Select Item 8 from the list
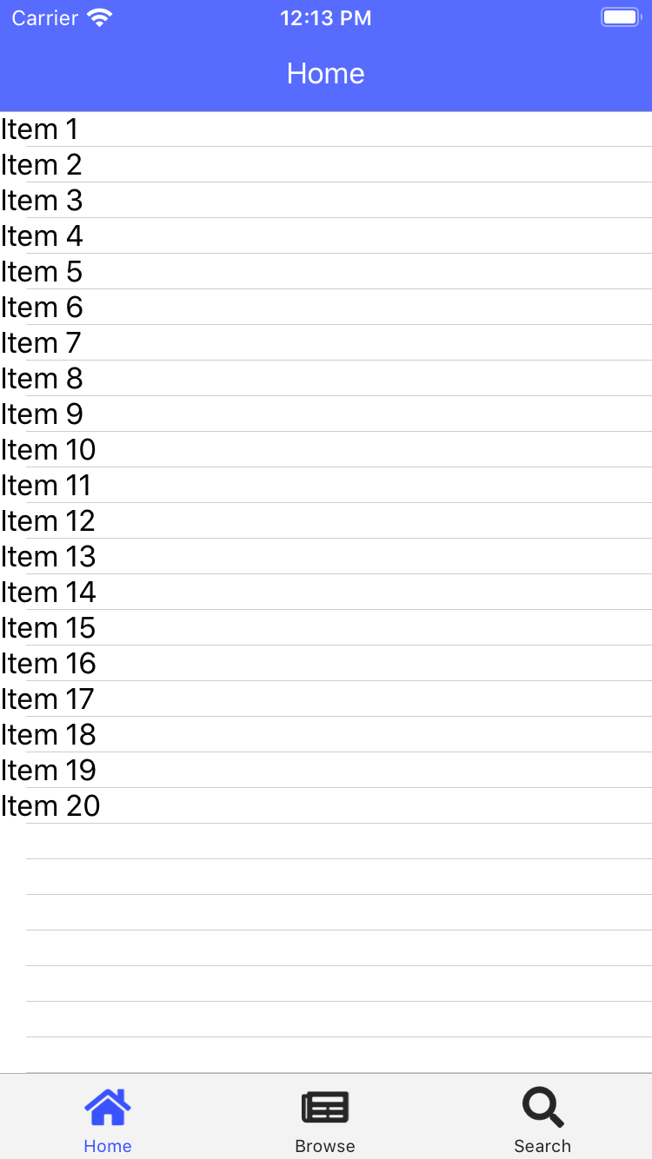The image size is (652, 1159). pyautogui.click(x=326, y=378)
